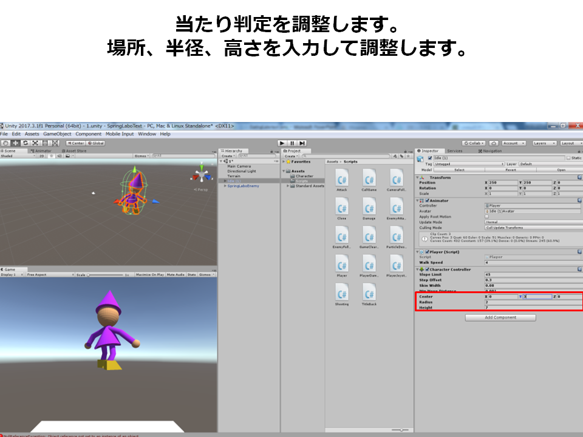Select the Move tool in the toolbar
This screenshot has height=437, width=583.
pyautogui.click(x=15, y=143)
